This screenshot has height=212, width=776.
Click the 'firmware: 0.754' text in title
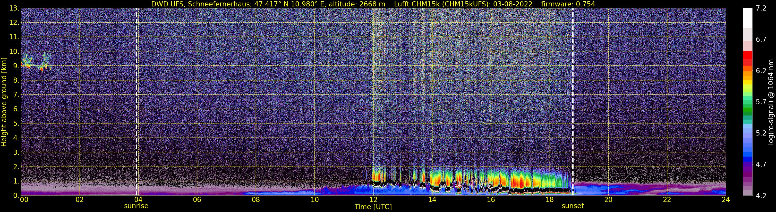point(568,4)
